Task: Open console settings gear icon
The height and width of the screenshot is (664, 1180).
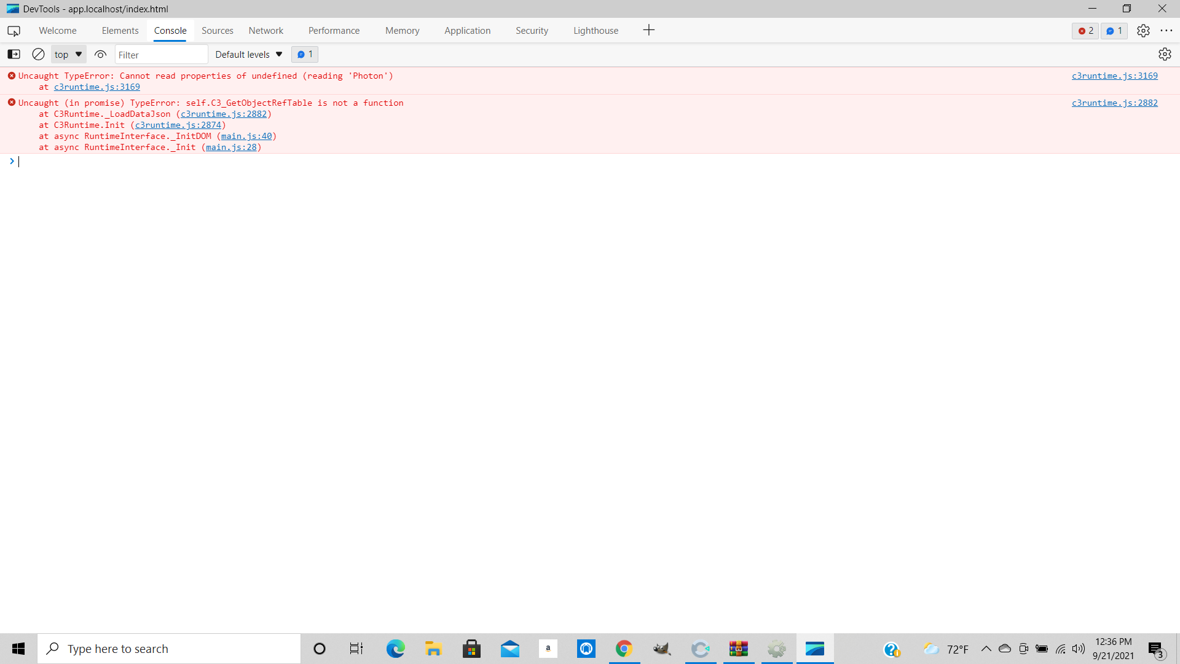Action: pyautogui.click(x=1165, y=54)
